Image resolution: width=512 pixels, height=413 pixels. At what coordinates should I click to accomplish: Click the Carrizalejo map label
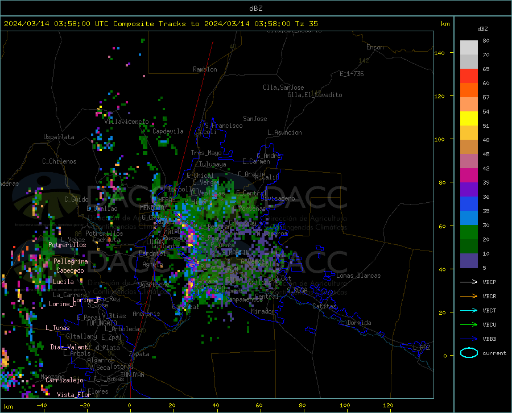click(x=64, y=379)
